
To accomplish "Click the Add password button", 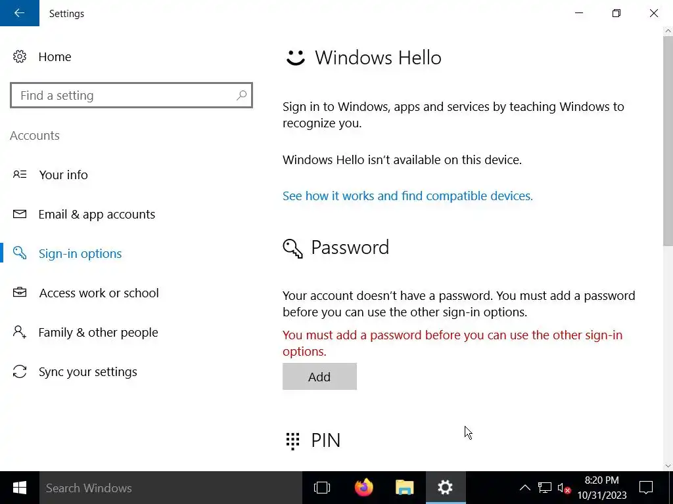I will [319, 376].
